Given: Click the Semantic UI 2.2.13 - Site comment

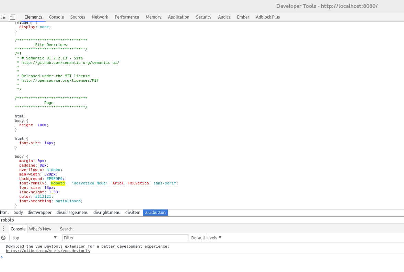Looking at the screenshot, I should tap(52, 58).
